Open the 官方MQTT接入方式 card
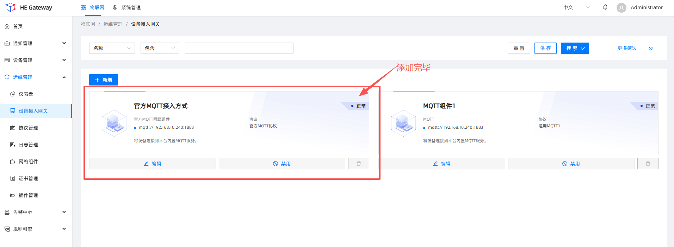Viewport: 674px width, 247px height. click(229, 123)
